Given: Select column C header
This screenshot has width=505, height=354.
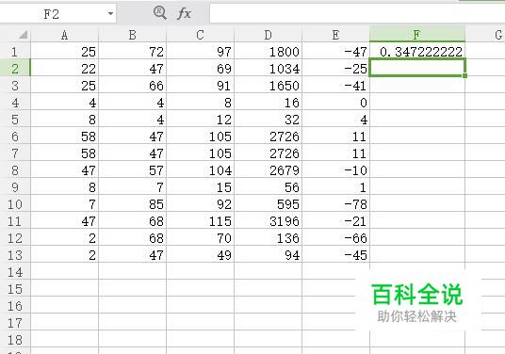Looking at the screenshot, I should 201,35.
